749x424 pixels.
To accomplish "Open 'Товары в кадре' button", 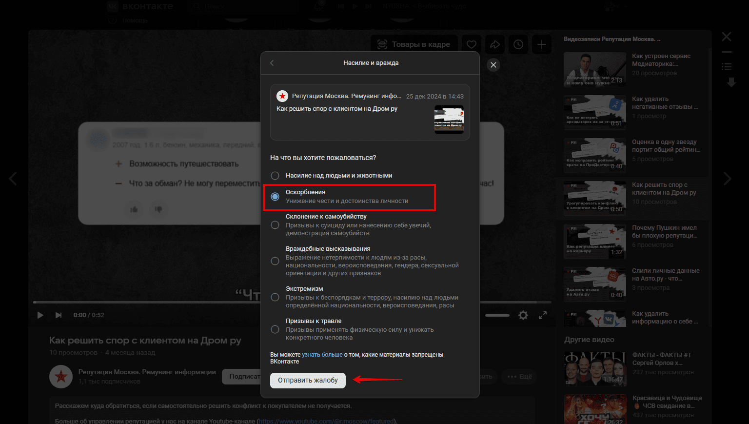I will pyautogui.click(x=414, y=44).
